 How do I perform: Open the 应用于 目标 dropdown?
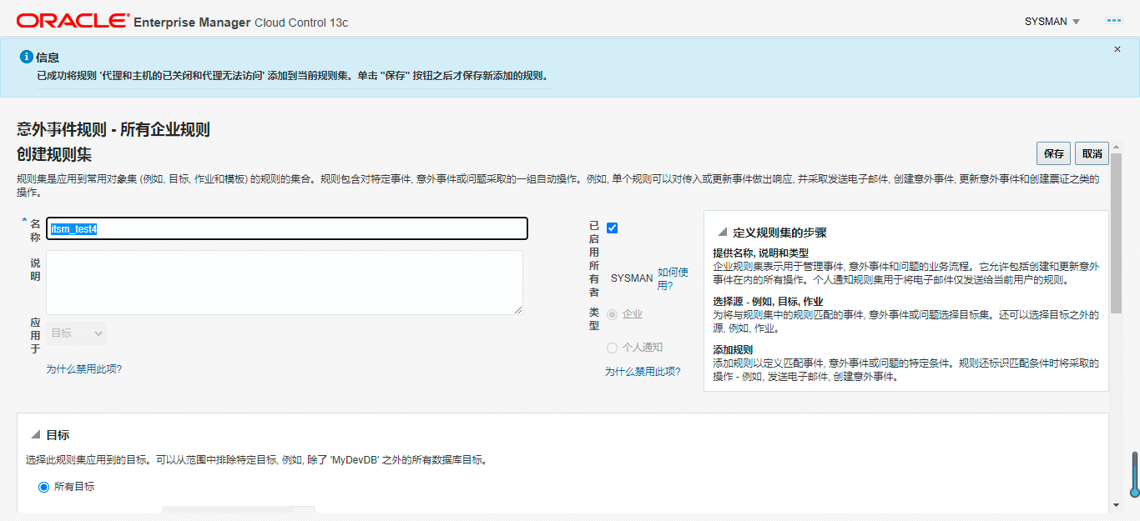[x=77, y=333]
